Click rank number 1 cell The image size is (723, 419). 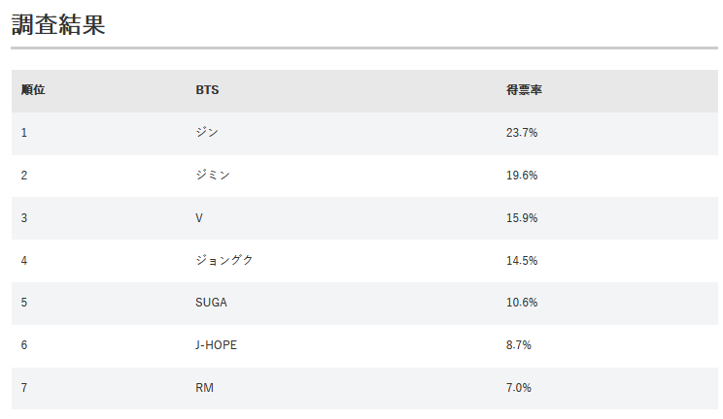(x=24, y=133)
